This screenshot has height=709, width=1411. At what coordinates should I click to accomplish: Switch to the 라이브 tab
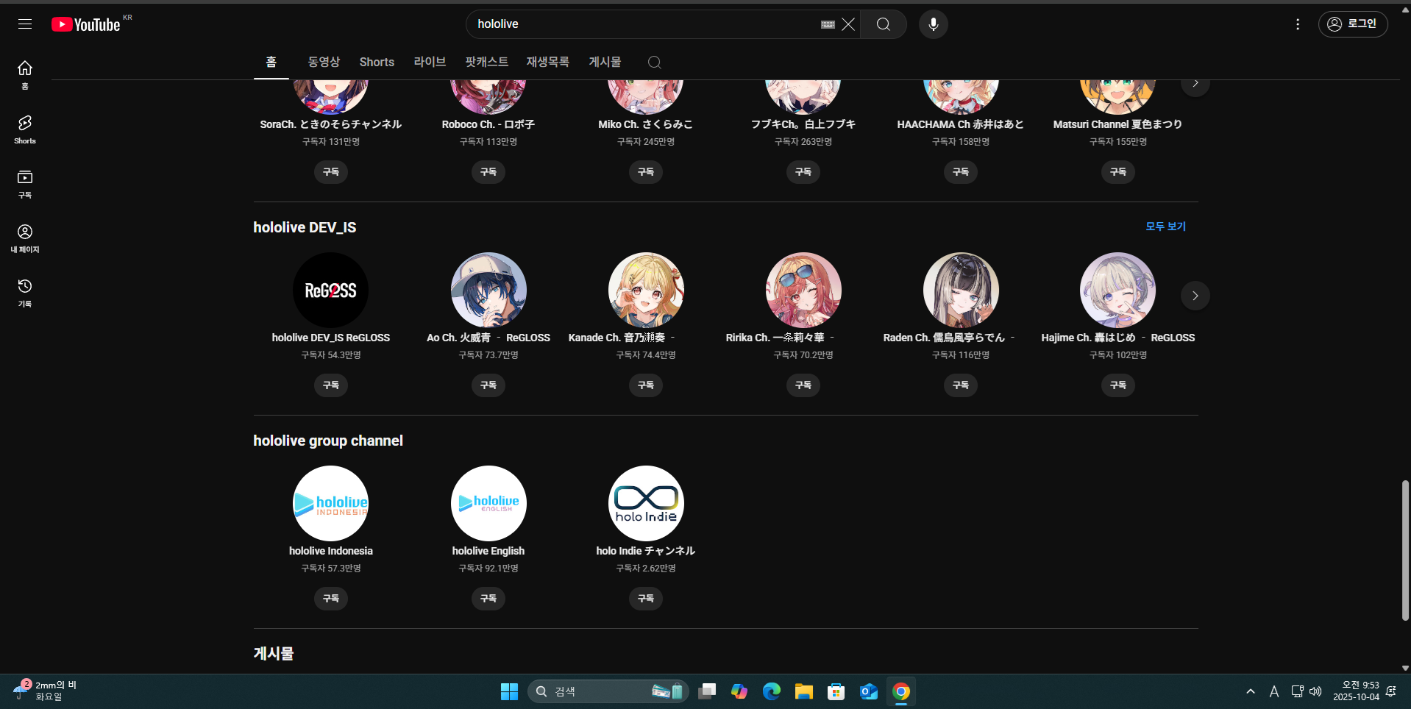(x=430, y=63)
